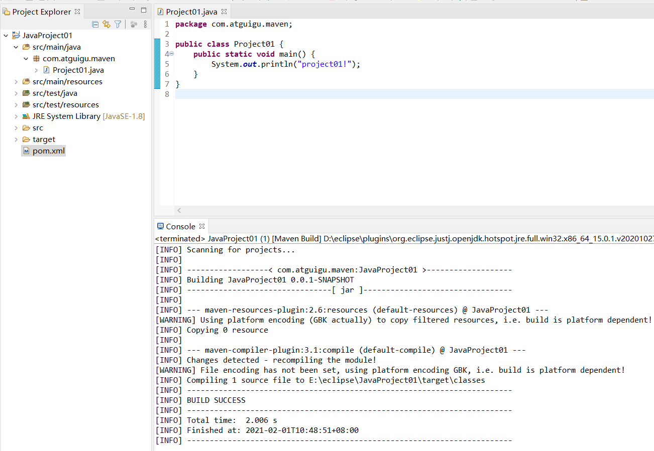Select the plain src folder label
Viewport: 654px width, 451px height.
pyautogui.click(x=38, y=128)
